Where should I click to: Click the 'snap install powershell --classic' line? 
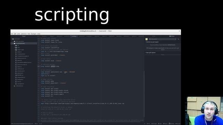click(x=53, y=83)
